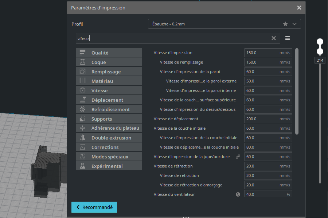Edit the dessus/dessous speed value
The height and width of the screenshot is (218, 328).
click(268, 109)
